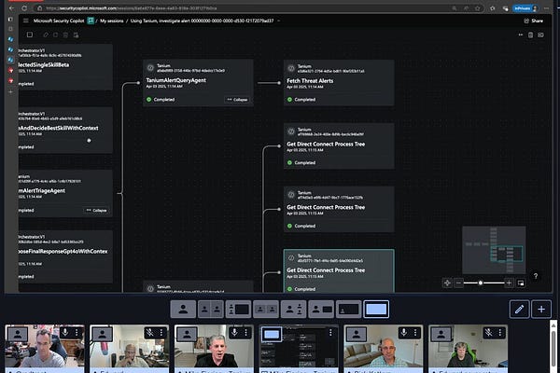560x373 pixels.
Task: Toggle the minimap visibility icon
Action: pos(521,283)
